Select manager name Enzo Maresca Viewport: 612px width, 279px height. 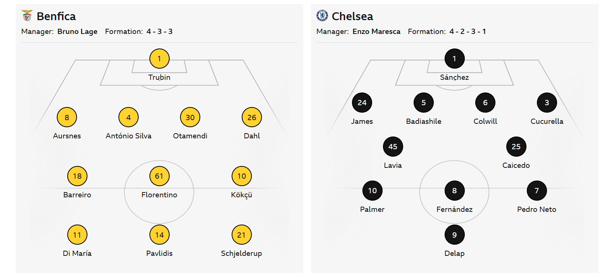click(376, 32)
